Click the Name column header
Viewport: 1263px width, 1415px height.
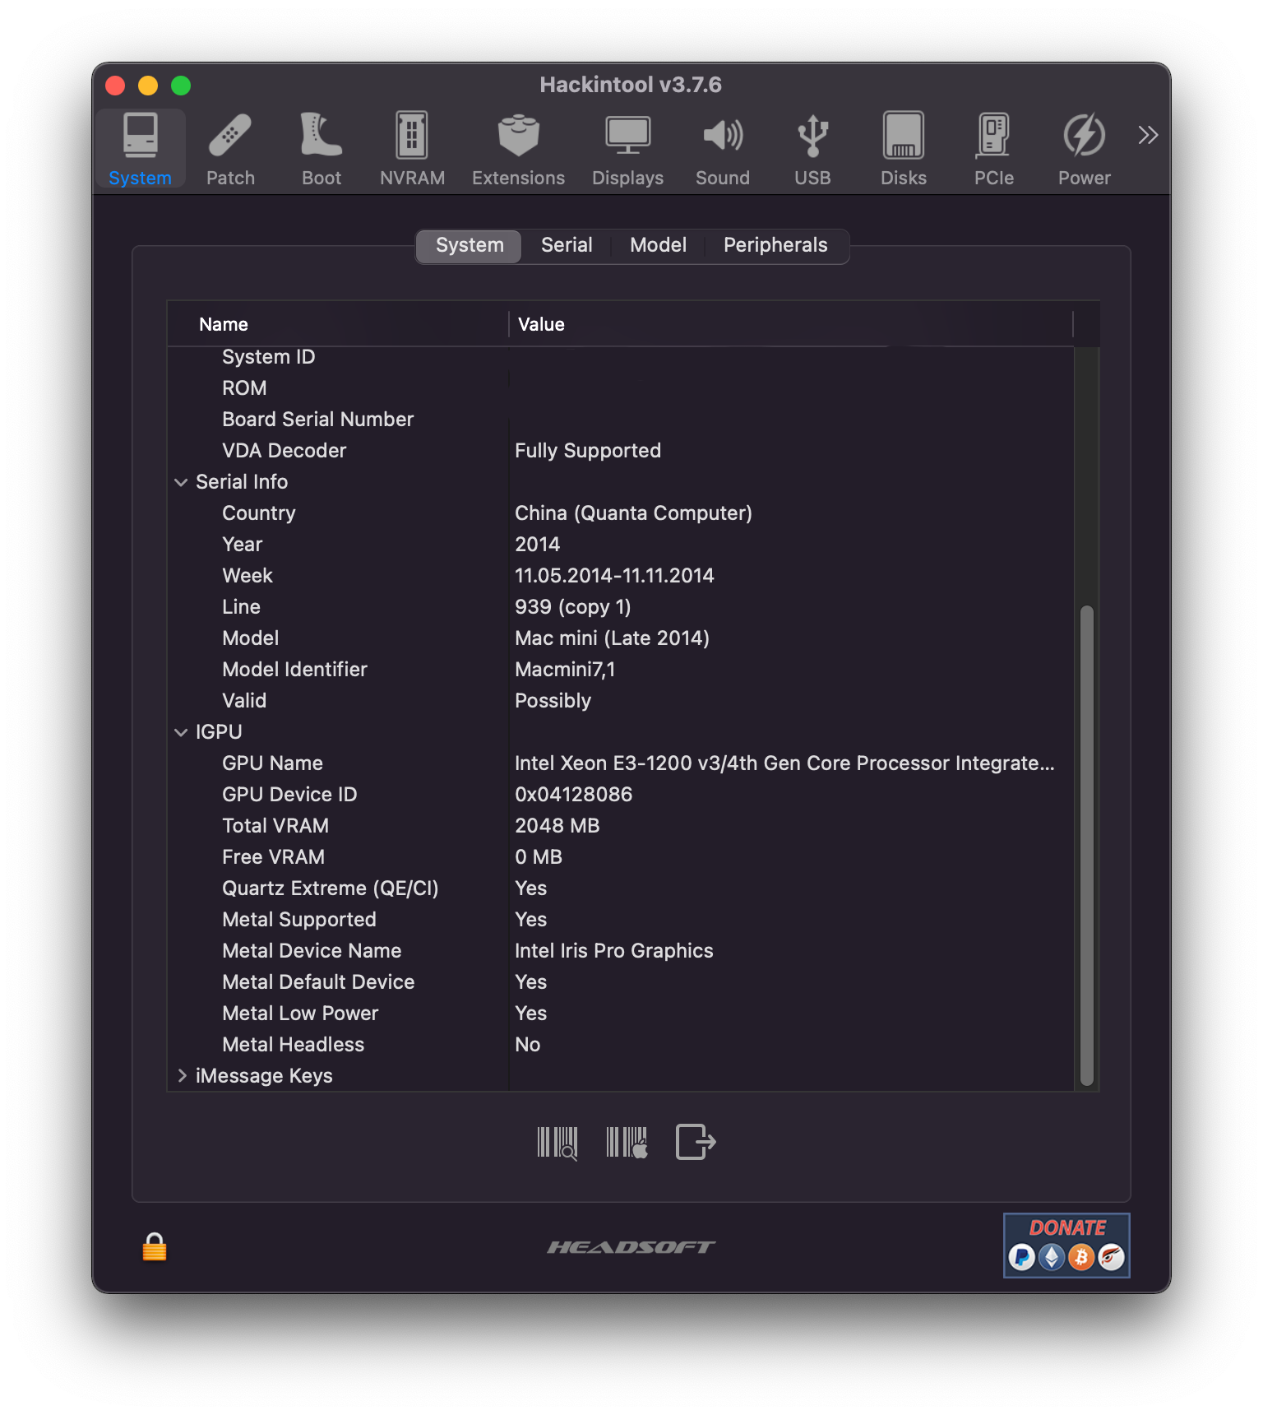click(338, 324)
